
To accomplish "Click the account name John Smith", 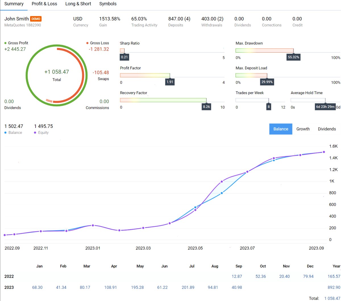I will click(16, 19).
